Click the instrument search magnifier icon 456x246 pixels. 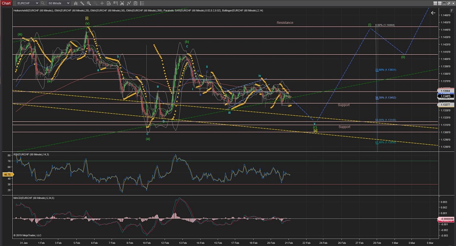[42, 3]
